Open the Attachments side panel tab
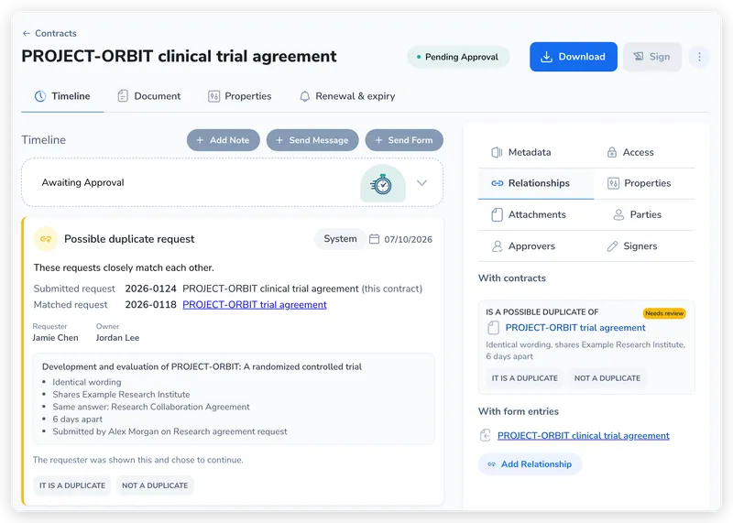 point(529,214)
